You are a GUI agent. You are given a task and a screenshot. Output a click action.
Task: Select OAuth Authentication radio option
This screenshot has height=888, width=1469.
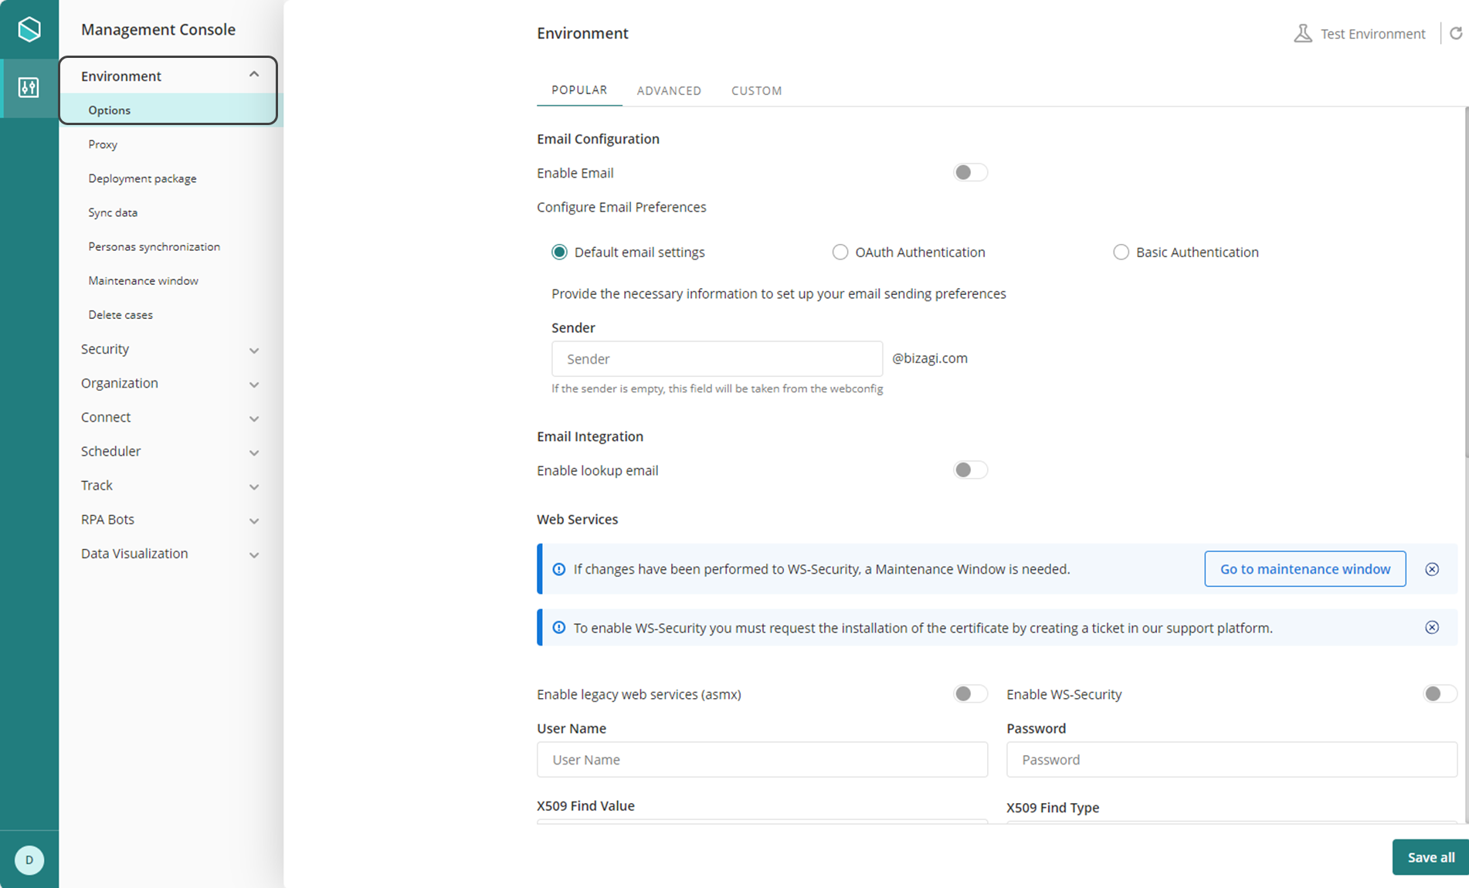pyautogui.click(x=840, y=252)
